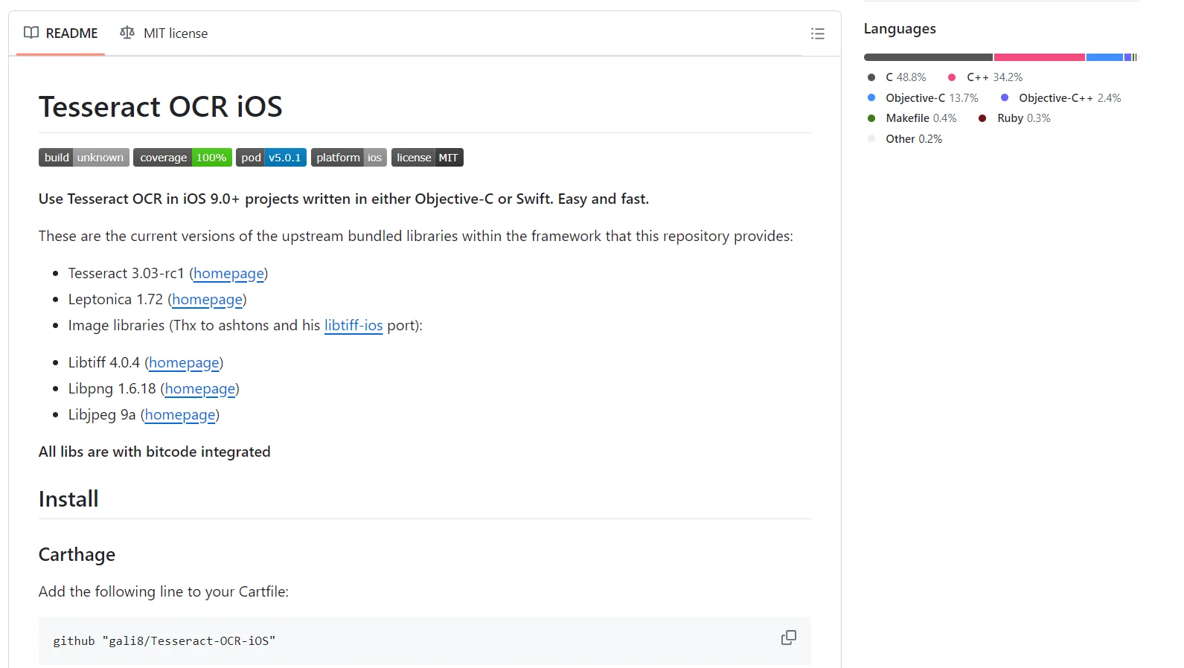Copy the Cartfile code snippet
This screenshot has width=1184, height=668.
point(788,638)
